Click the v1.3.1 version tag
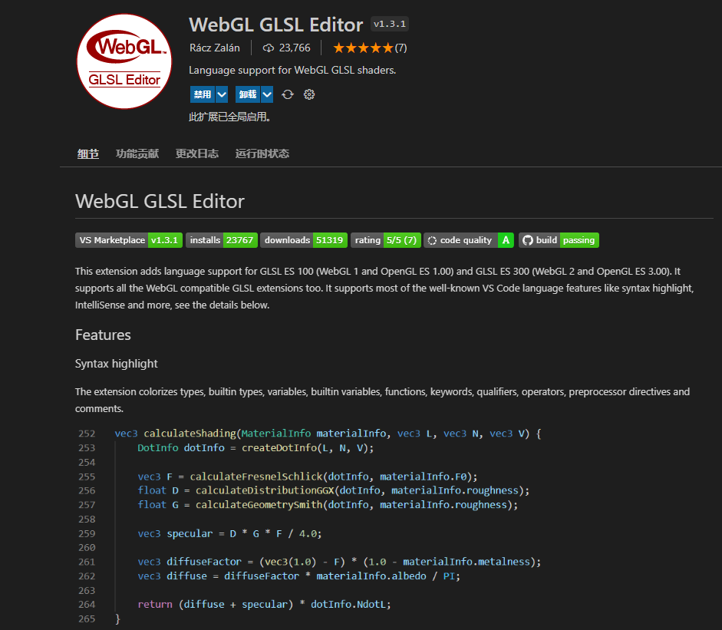722x630 pixels. [x=390, y=24]
